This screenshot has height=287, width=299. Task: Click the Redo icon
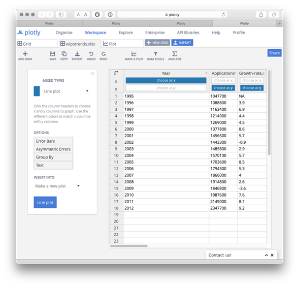pos(104,54)
